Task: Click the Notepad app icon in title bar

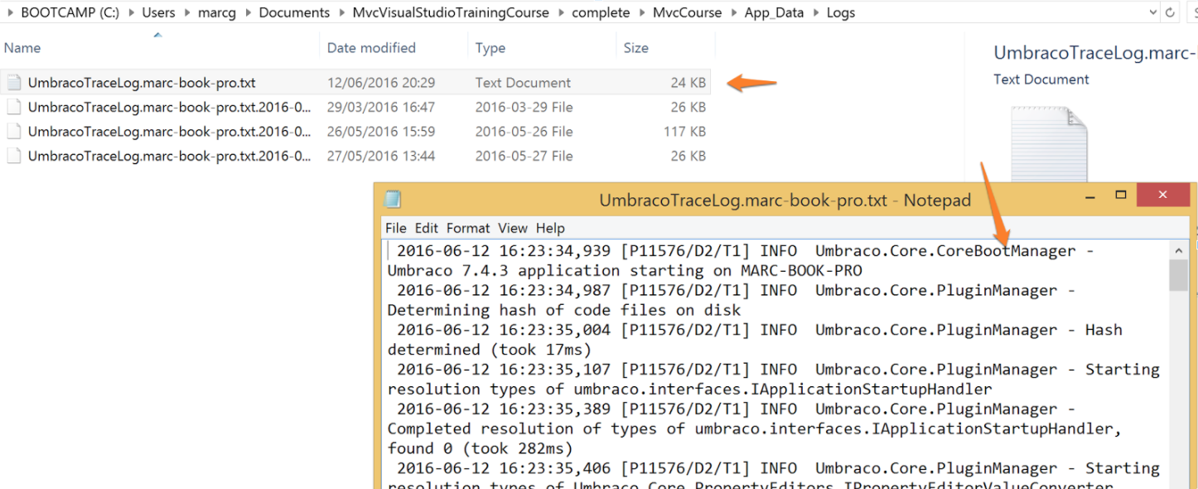Action: (393, 199)
